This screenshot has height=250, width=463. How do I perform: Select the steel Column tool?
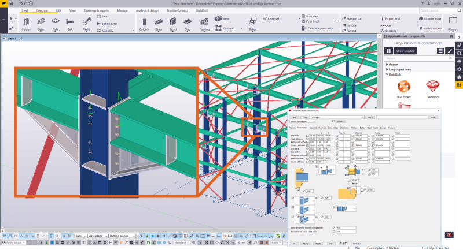click(x=26, y=24)
